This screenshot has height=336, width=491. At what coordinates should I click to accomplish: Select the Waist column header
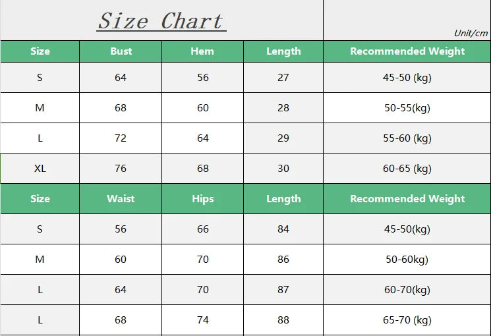(x=121, y=199)
